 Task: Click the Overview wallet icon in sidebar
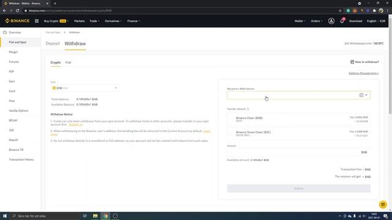click(5, 32)
